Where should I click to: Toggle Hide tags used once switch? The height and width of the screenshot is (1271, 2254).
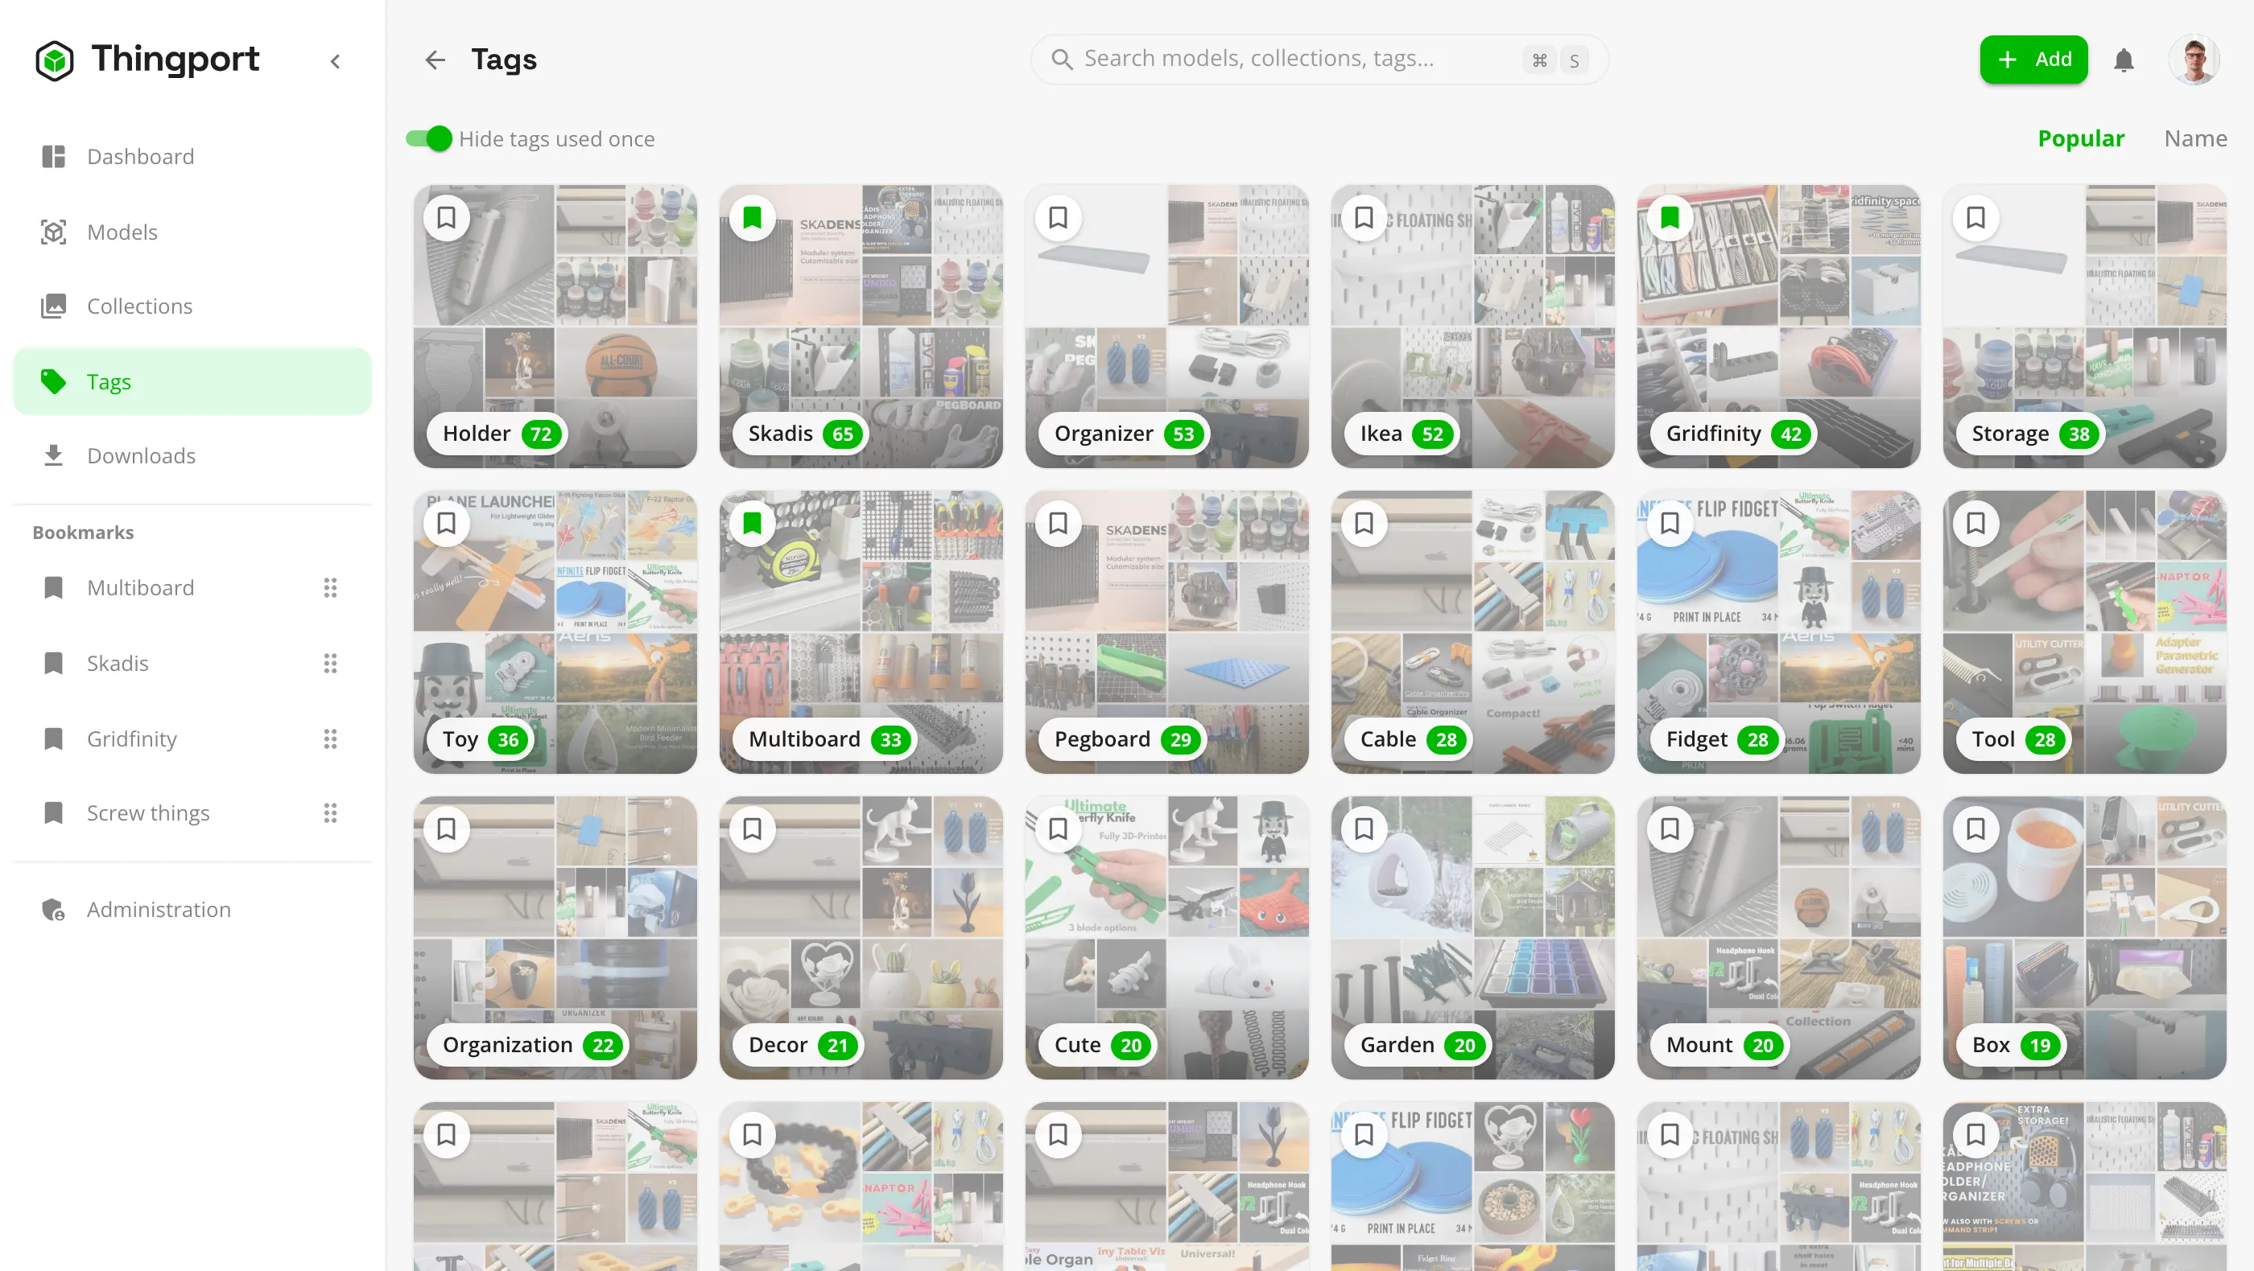[x=429, y=139]
